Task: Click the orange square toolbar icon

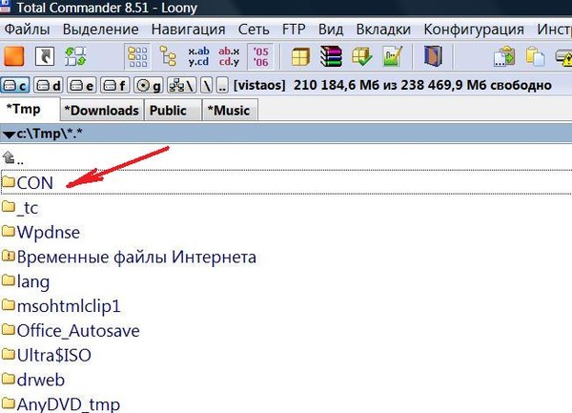Action: point(14,57)
